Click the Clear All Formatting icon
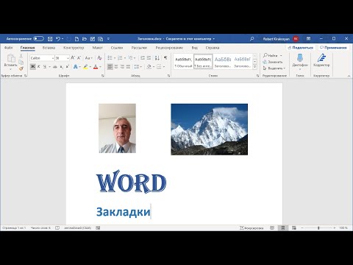The width and height of the screenshot is (353, 265). (x=99, y=58)
